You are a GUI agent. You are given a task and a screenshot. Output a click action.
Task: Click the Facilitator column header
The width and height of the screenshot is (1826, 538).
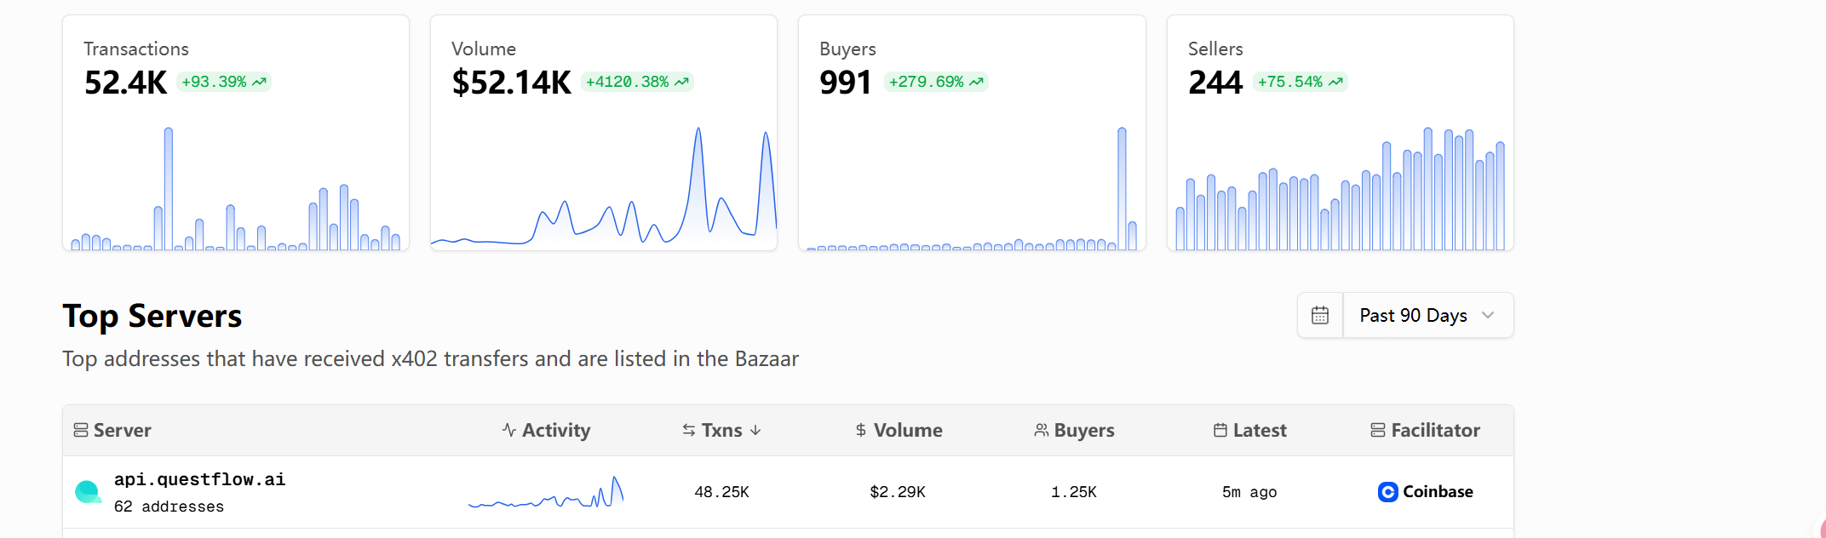point(1425,430)
